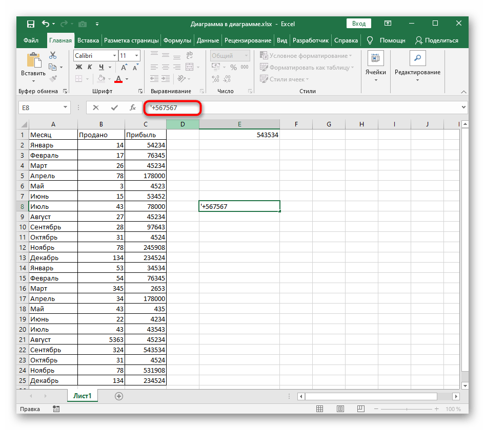Click the Вход sign-in button
The width and height of the screenshot is (485, 430).
[x=359, y=24]
